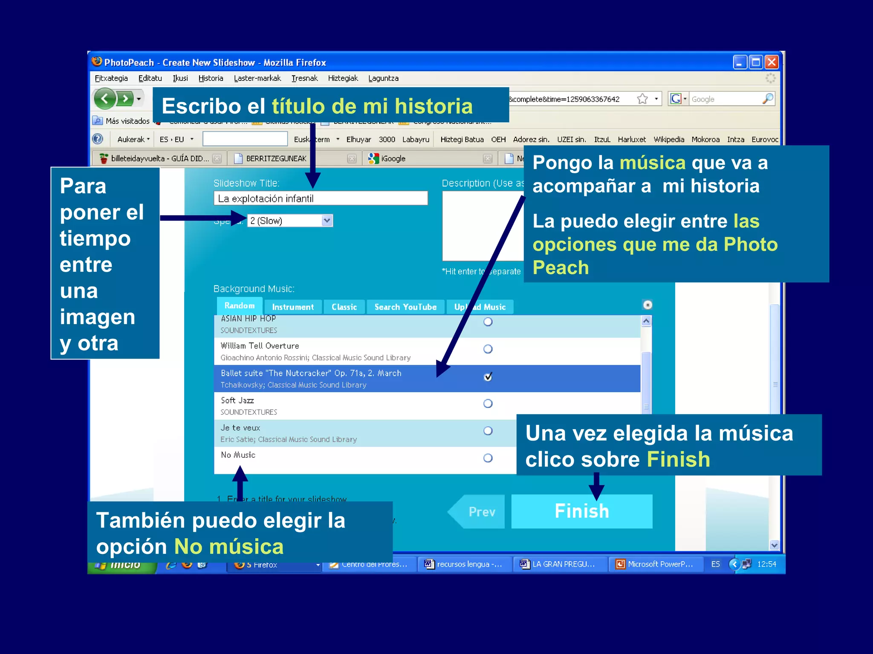Expand the speed dropdown showing 2 (Slow)
This screenshot has width=873, height=654.
(327, 221)
